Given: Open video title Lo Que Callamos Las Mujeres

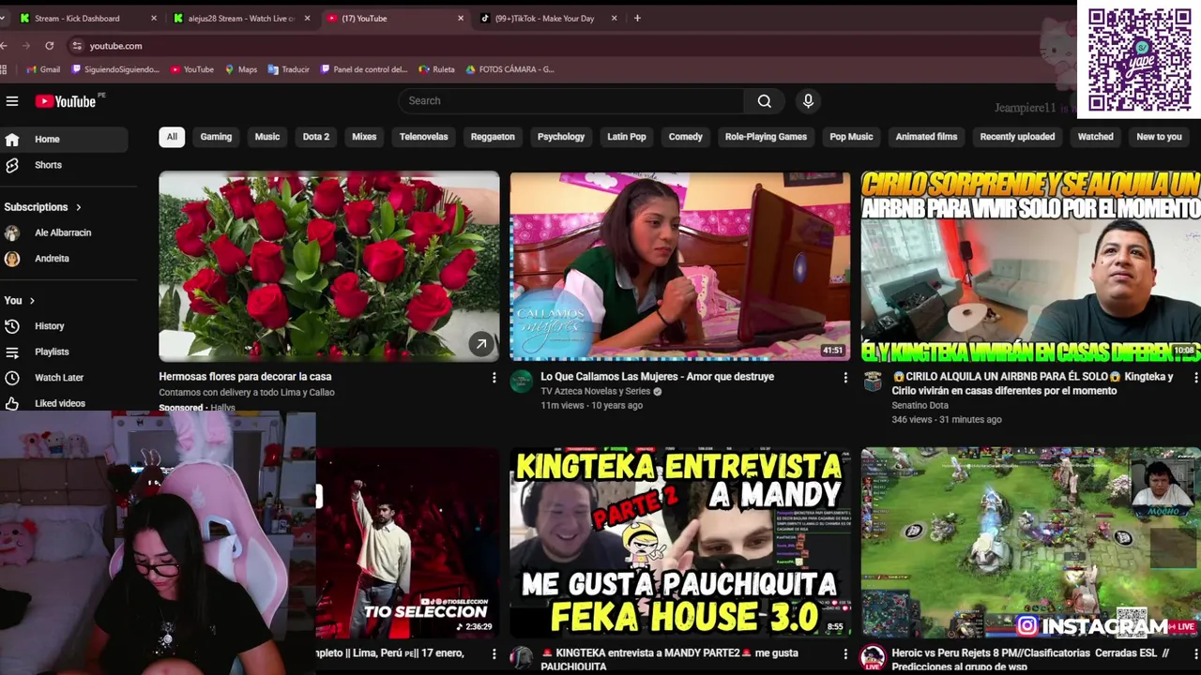Looking at the screenshot, I should [657, 377].
